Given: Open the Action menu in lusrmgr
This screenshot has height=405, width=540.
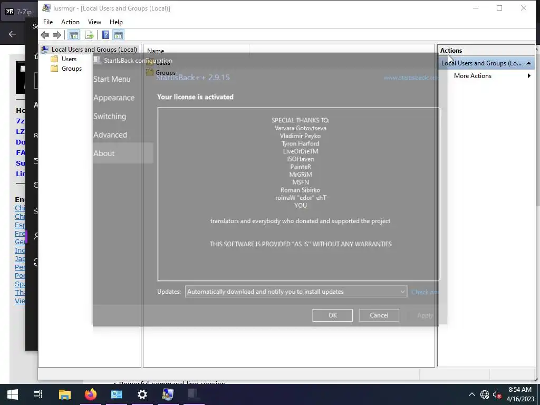Looking at the screenshot, I should 70,22.
